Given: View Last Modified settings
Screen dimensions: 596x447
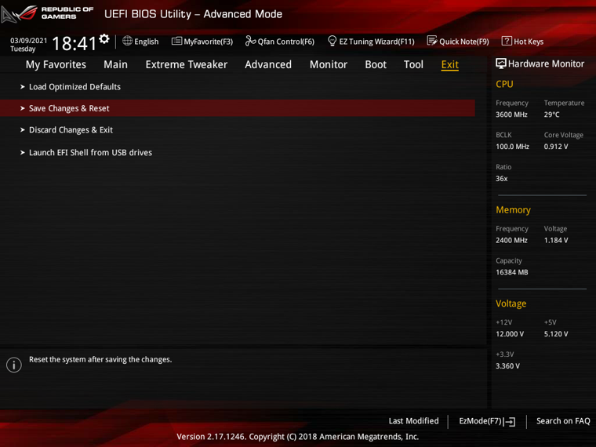Looking at the screenshot, I should (x=413, y=421).
